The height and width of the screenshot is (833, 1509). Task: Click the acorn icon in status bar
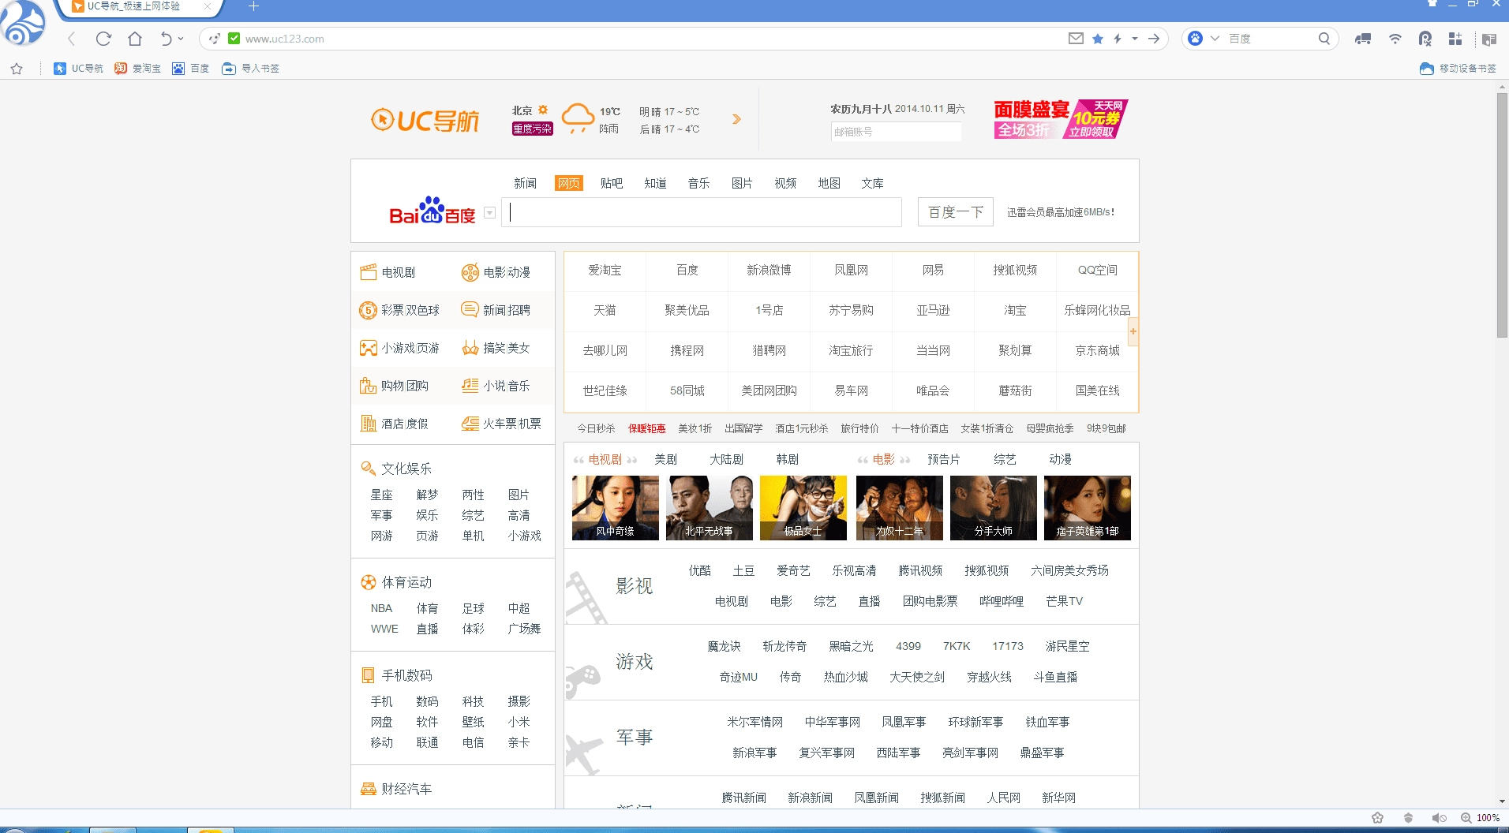(x=1408, y=818)
